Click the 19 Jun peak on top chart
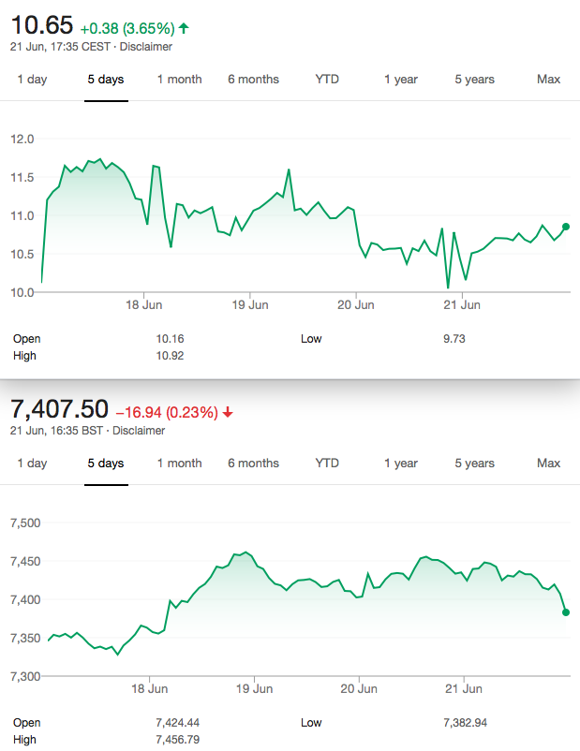The height and width of the screenshot is (751, 580). [289, 169]
